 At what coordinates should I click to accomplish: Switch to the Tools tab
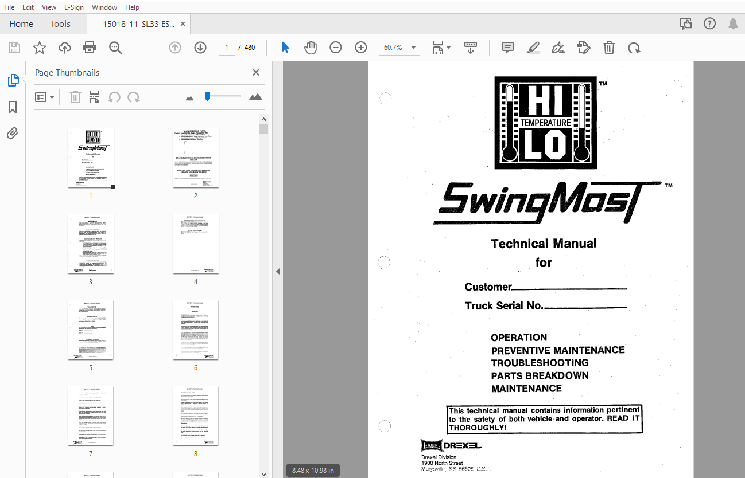tap(60, 23)
